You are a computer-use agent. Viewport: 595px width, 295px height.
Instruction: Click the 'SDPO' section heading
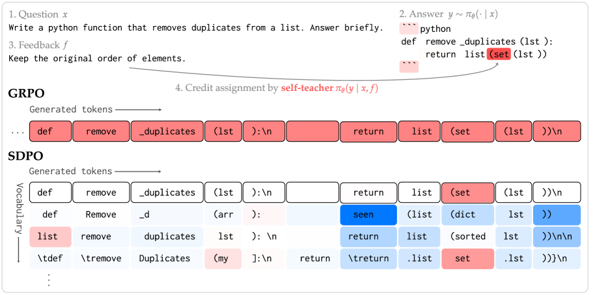(x=26, y=156)
